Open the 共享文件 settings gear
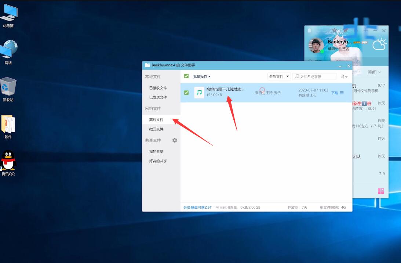The height and width of the screenshot is (263, 401). tap(175, 140)
